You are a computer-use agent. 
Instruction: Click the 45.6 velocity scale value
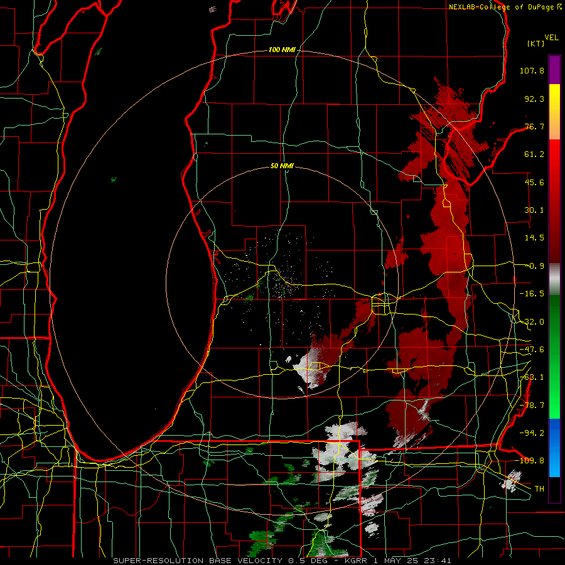534,182
